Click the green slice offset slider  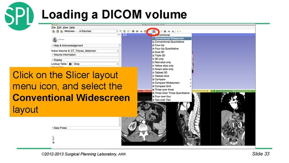233,91
